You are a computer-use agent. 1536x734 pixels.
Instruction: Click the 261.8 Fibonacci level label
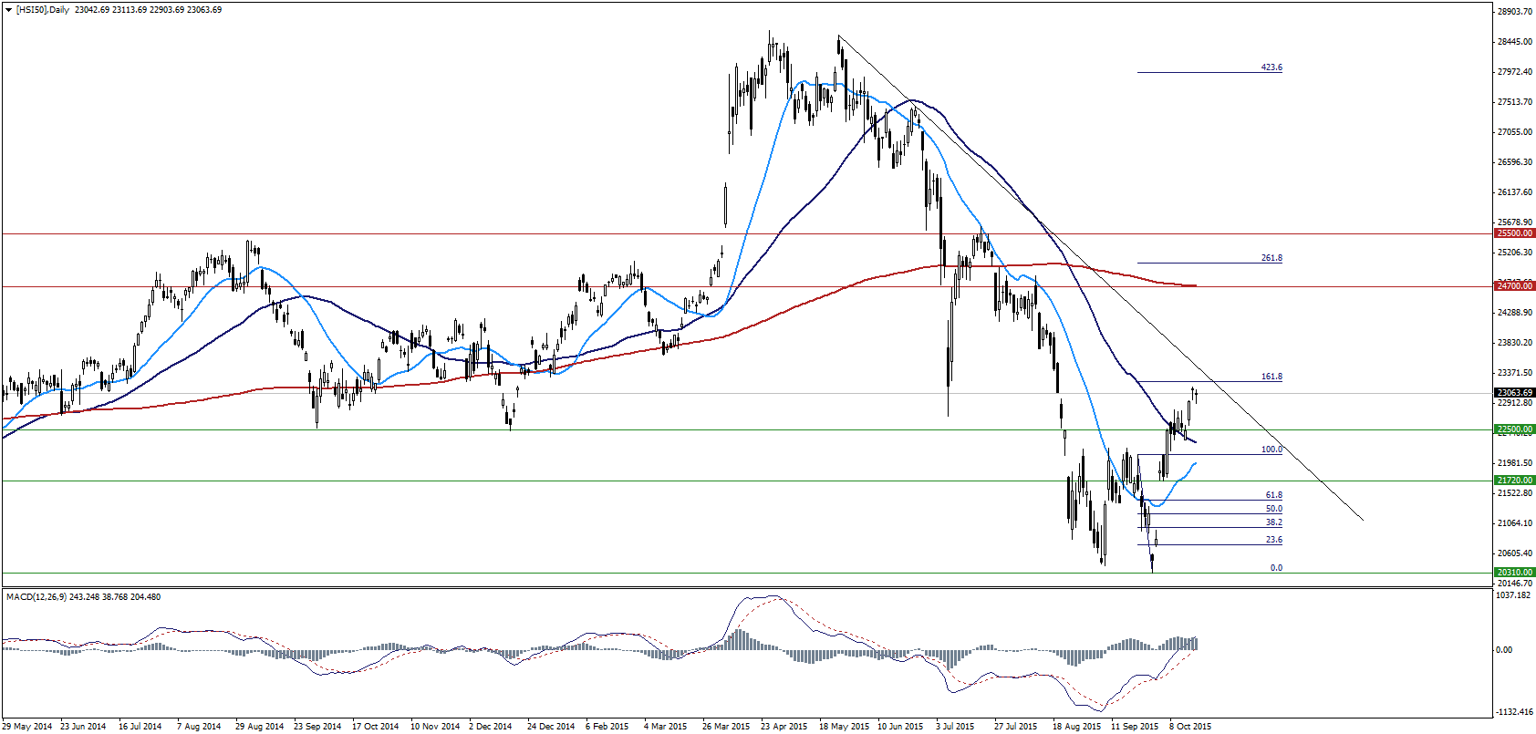[x=1271, y=258]
